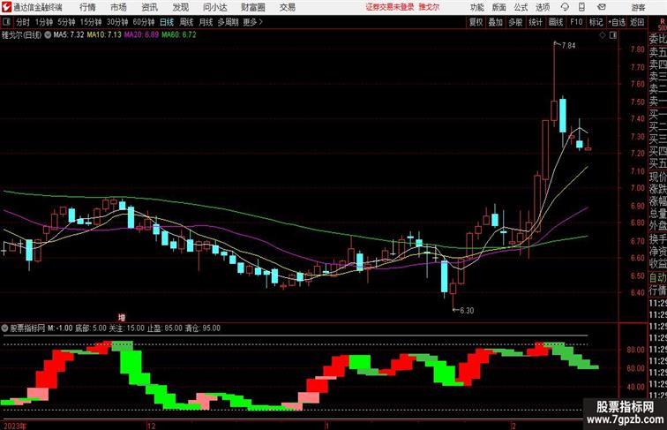Open the 行情 menu
The image size is (667, 430).
click(87, 7)
